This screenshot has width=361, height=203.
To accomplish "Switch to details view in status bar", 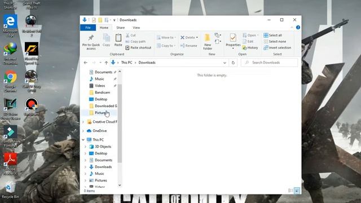I will point(290,191).
